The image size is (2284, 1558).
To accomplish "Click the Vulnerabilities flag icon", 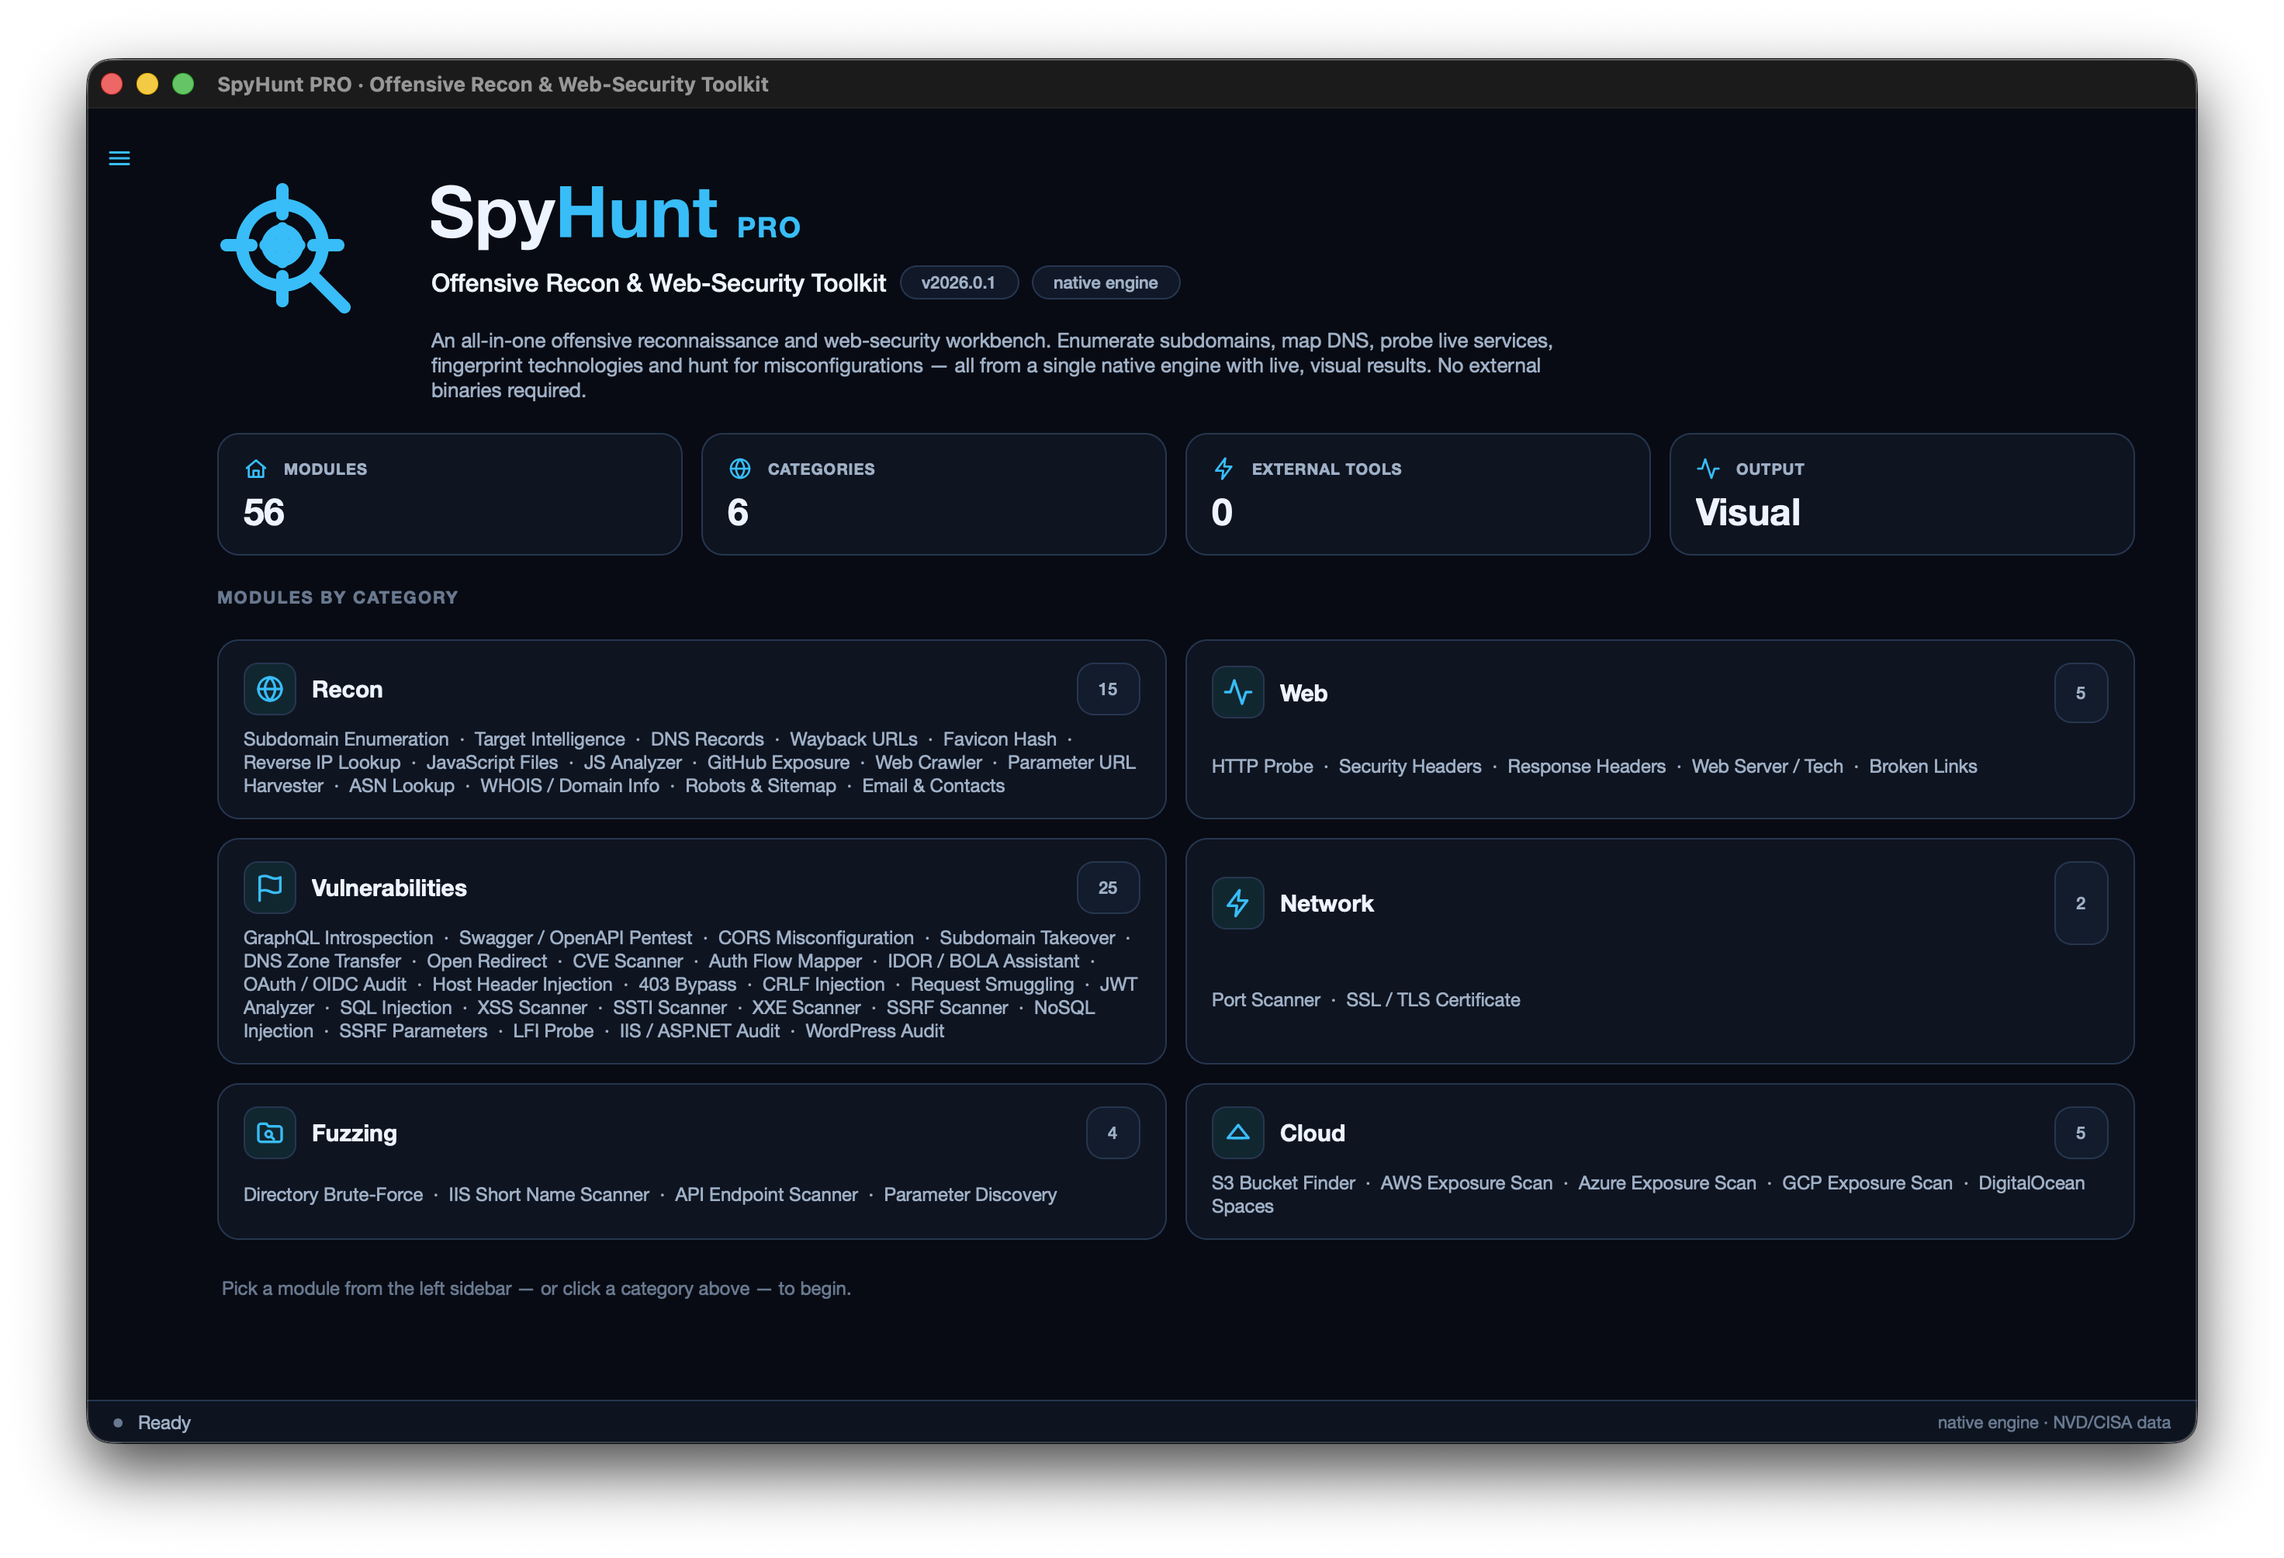I will (269, 888).
